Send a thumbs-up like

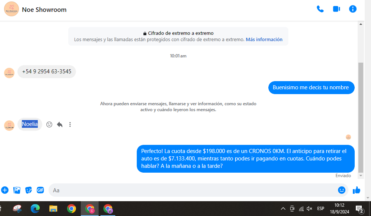356,190
